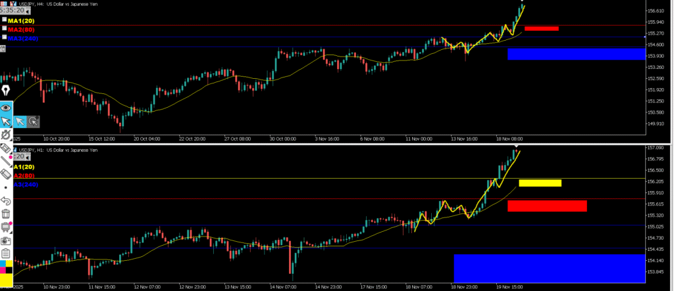Select the arrow cursor tool in left toolbar
This screenshot has height=291, width=674.
coord(6,122)
